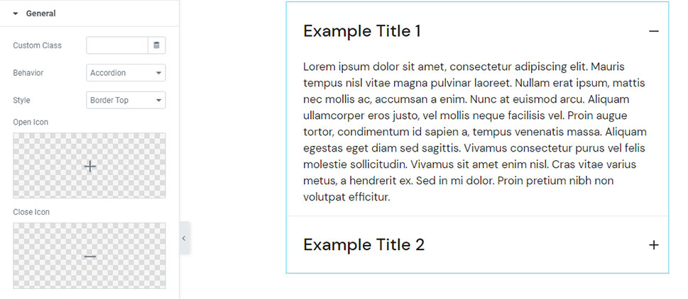Select the Open Icon plus preview

coord(89,166)
